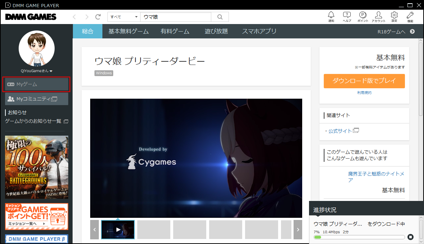Select the 総合 tab
424x244 pixels.
point(88,31)
